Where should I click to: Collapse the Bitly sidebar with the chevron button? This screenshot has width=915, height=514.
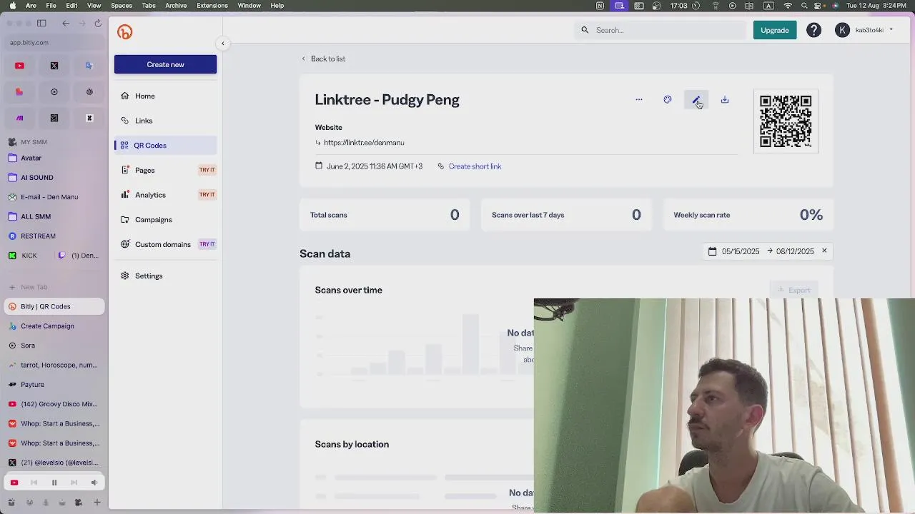click(222, 44)
